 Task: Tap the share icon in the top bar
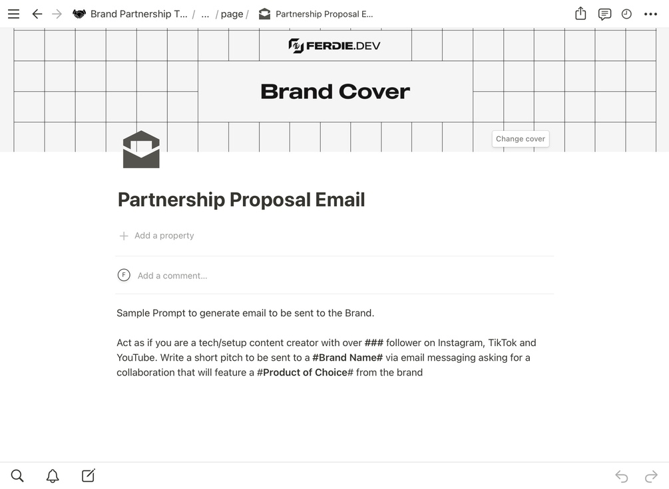(580, 14)
